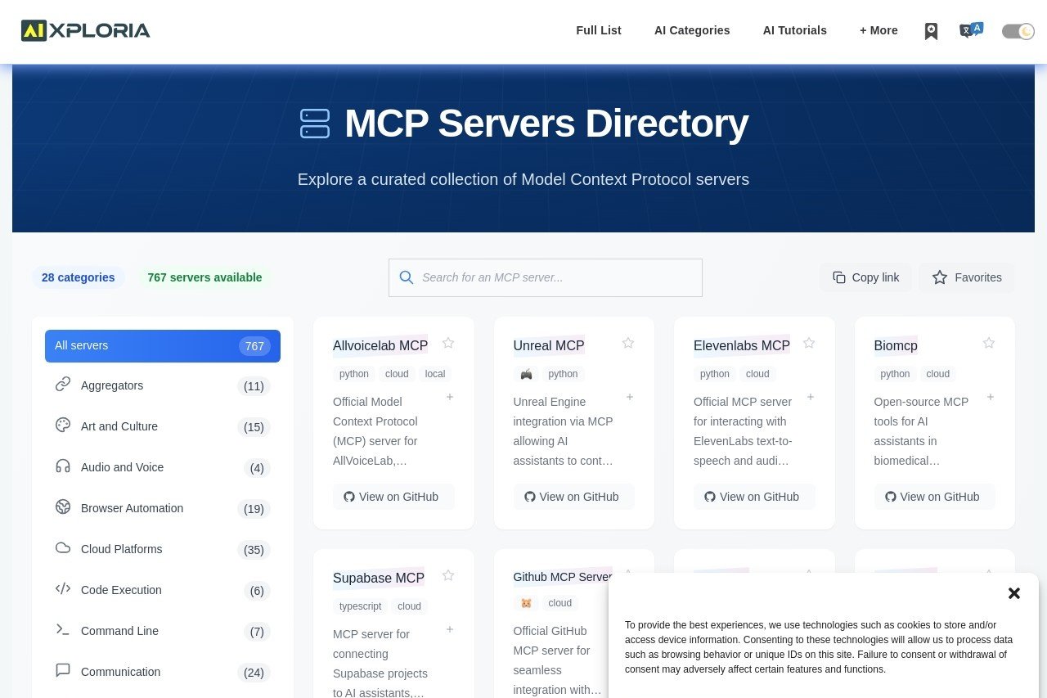View Biomcp on GitHub

(x=935, y=497)
